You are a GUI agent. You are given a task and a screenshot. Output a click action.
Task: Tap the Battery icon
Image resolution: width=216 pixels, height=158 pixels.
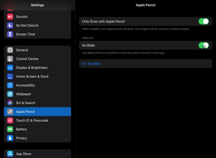(10, 129)
